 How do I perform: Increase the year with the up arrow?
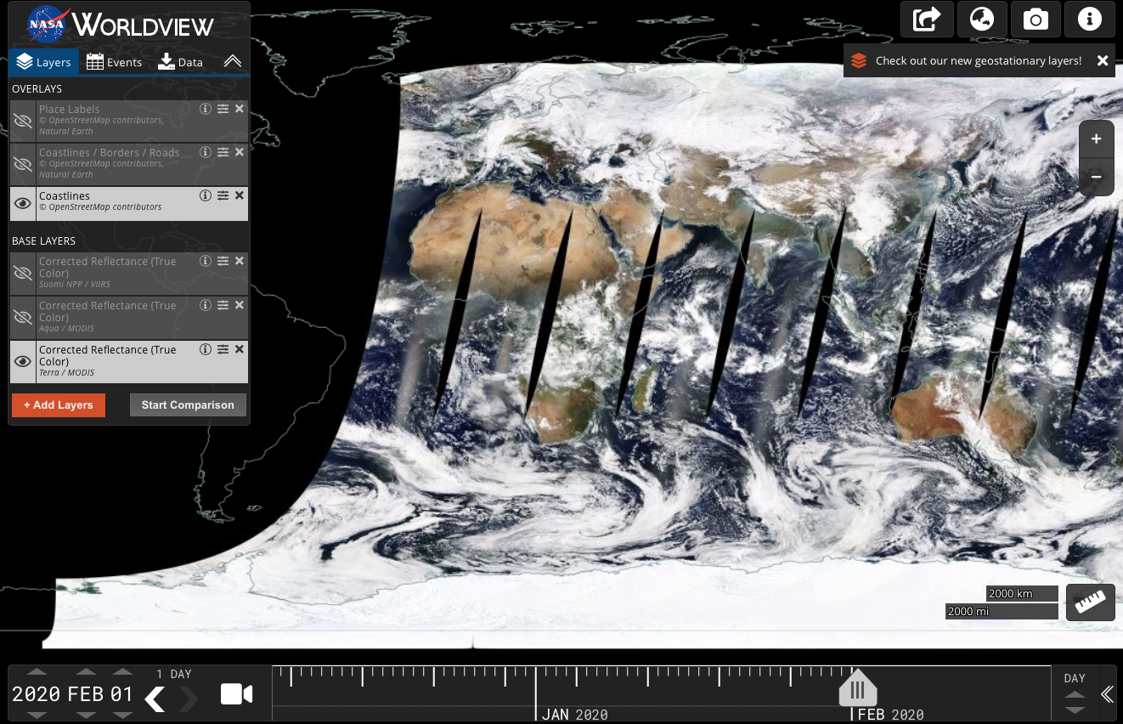[x=37, y=672]
